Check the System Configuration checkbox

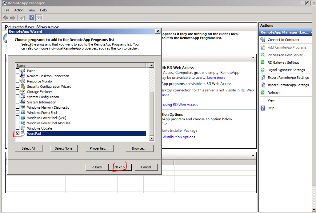[18, 97]
